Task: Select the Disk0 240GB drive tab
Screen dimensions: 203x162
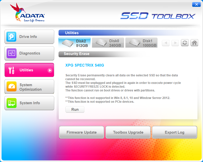Action: click(x=108, y=43)
